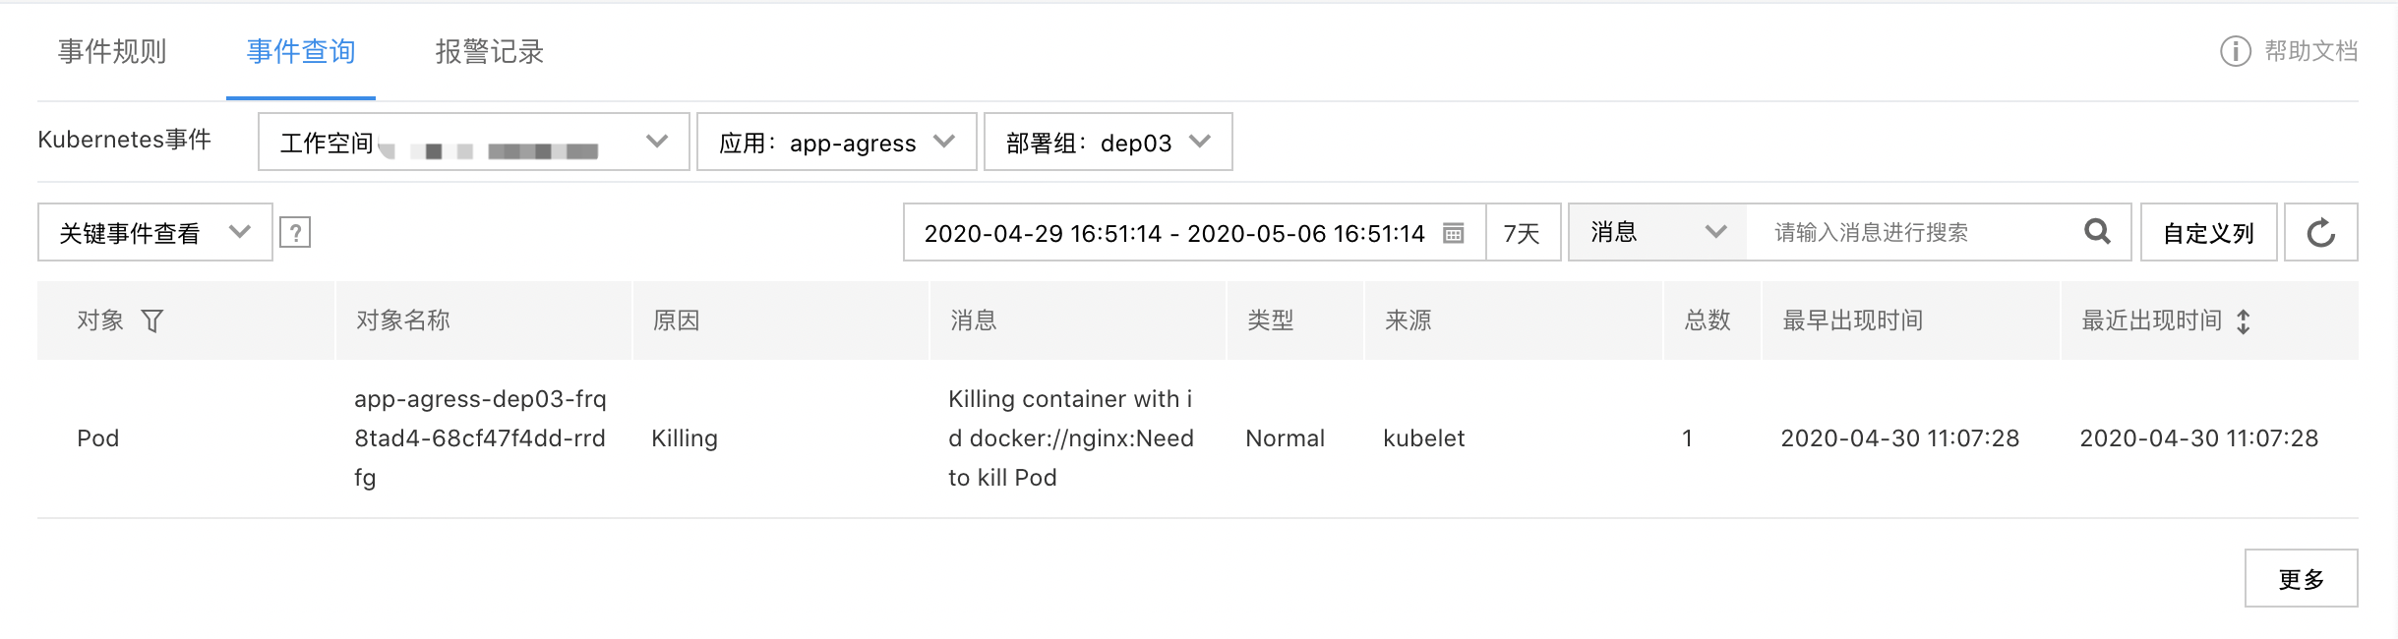
Task: Click the question mark help icon
Action: (x=295, y=232)
